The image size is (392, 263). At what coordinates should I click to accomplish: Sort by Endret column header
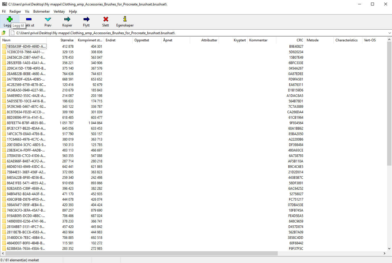118,40
